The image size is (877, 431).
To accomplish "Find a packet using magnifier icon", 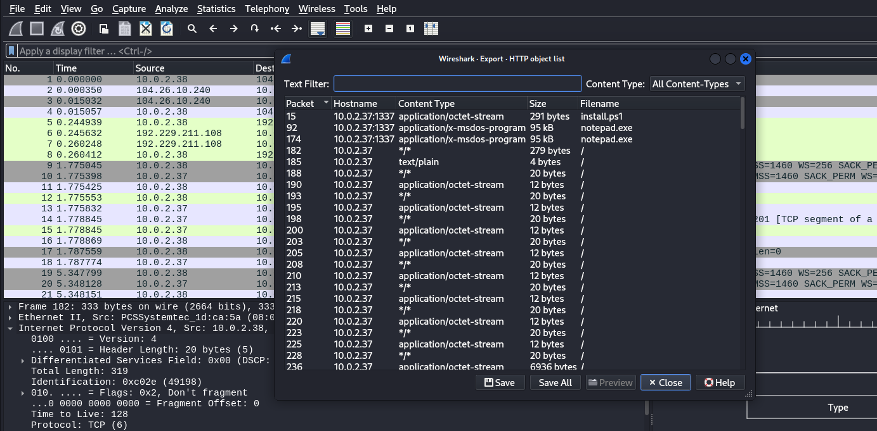I will 192,28.
